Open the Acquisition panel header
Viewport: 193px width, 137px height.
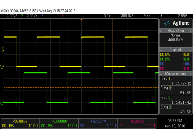(x=176, y=30)
